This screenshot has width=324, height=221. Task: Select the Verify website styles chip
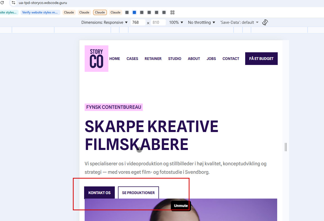pyautogui.click(x=40, y=12)
